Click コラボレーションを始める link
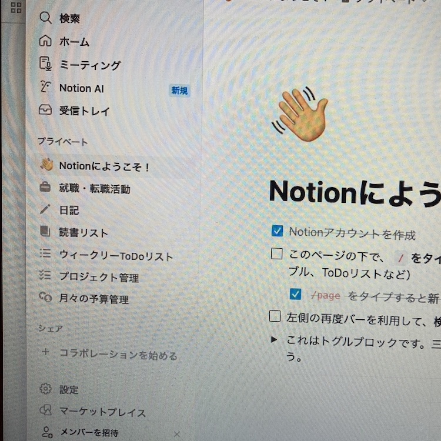Screen dimensions: 441x441 point(118,355)
